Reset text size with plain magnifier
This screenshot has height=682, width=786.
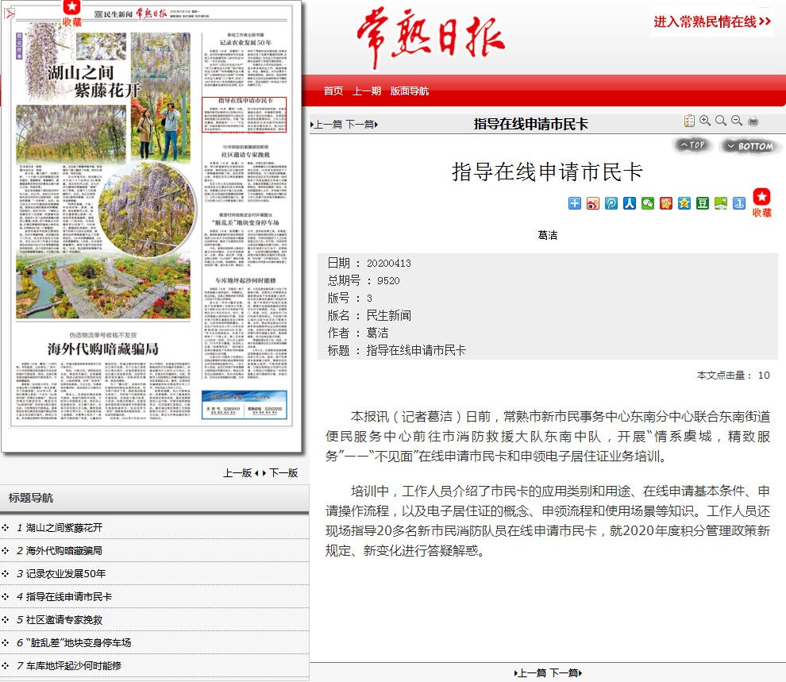[721, 121]
